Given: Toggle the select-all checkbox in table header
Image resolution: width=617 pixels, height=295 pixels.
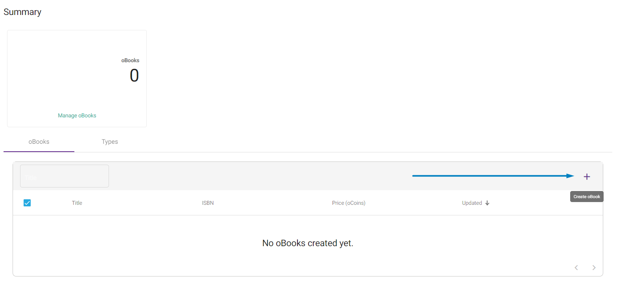Looking at the screenshot, I should tap(27, 203).
